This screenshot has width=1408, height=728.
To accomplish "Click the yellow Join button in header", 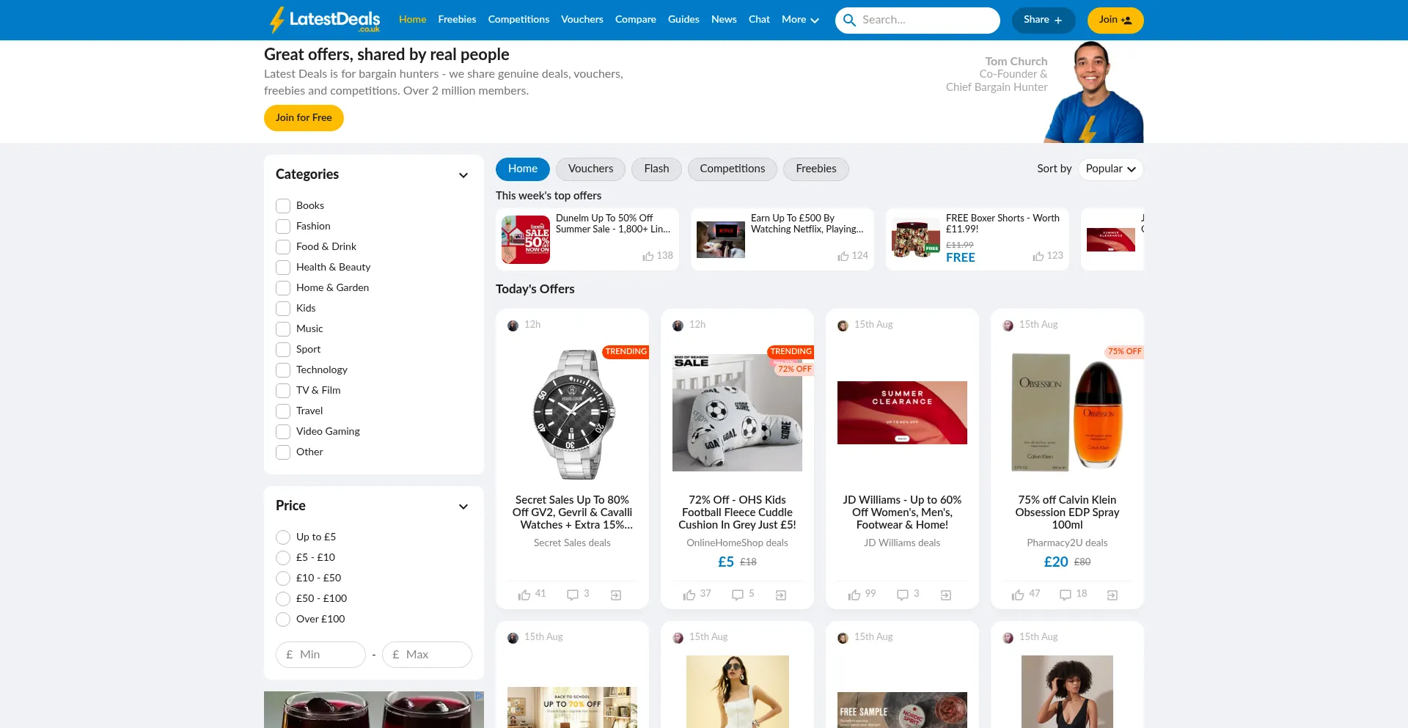I will click(1115, 21).
